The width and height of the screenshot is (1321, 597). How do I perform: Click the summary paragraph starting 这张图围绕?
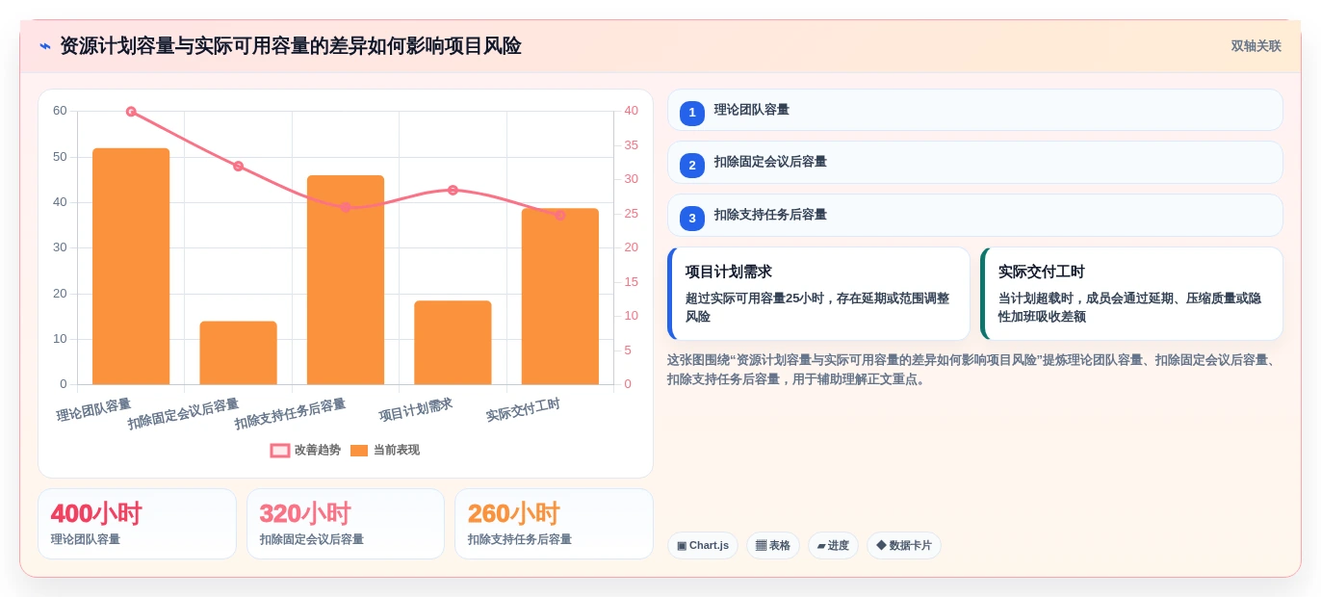(x=974, y=370)
